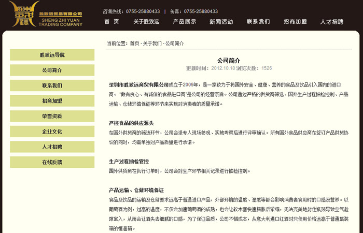The width and height of the screenshot is (363, 233).
Task: Open 在线反馈 sidebar button
Action: click(x=52, y=162)
